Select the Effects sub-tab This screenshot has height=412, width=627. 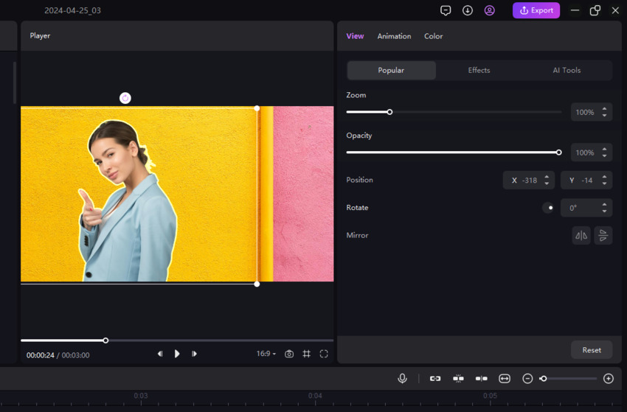(479, 70)
